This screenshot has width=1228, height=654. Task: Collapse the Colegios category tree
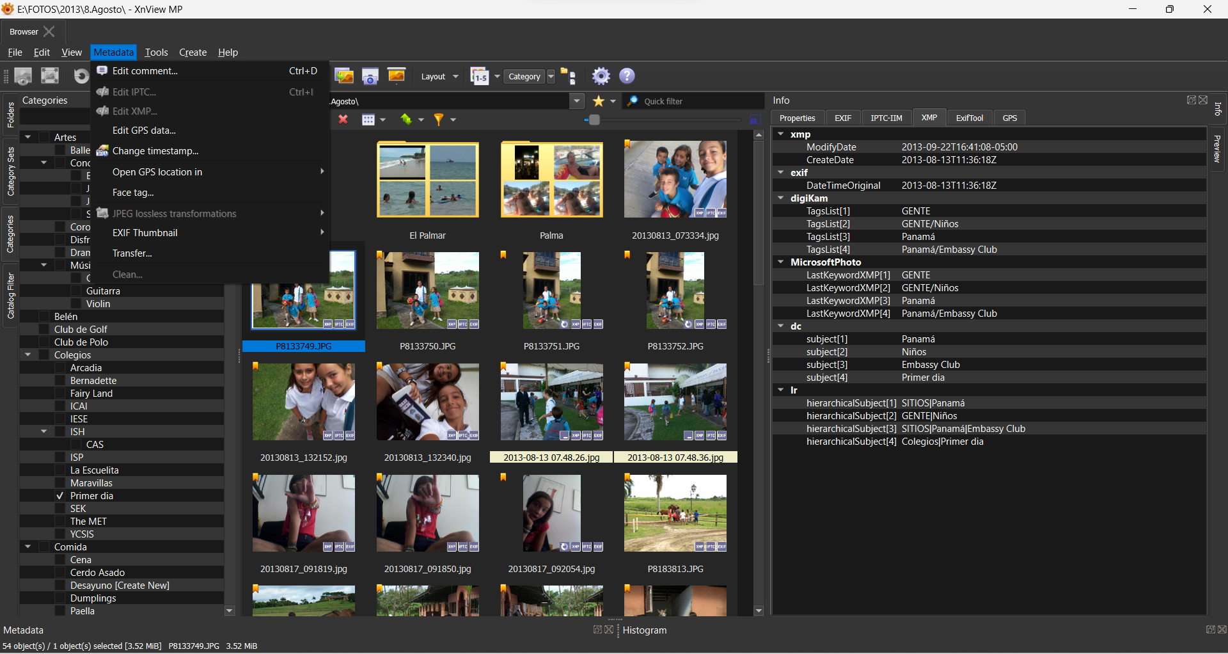[x=28, y=355]
